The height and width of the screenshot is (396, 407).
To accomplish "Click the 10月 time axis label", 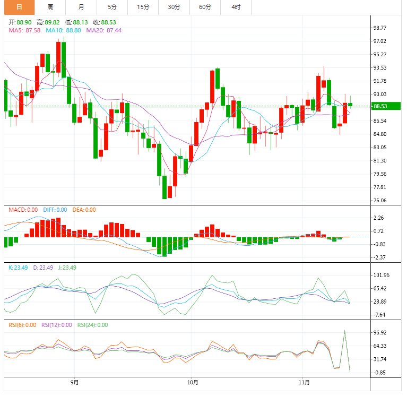I will [x=193, y=383].
